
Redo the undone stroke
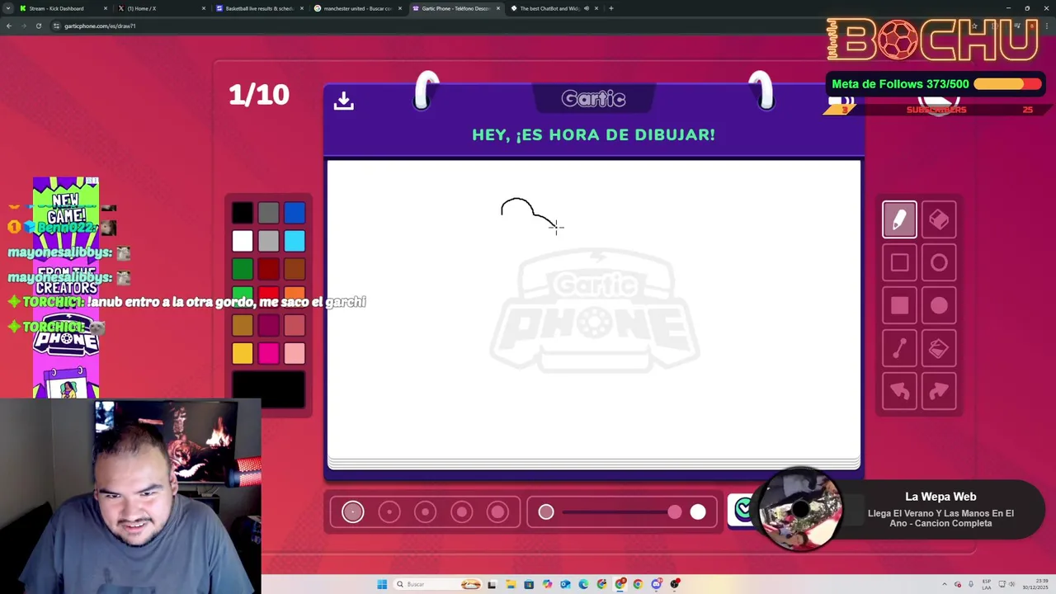[939, 391]
